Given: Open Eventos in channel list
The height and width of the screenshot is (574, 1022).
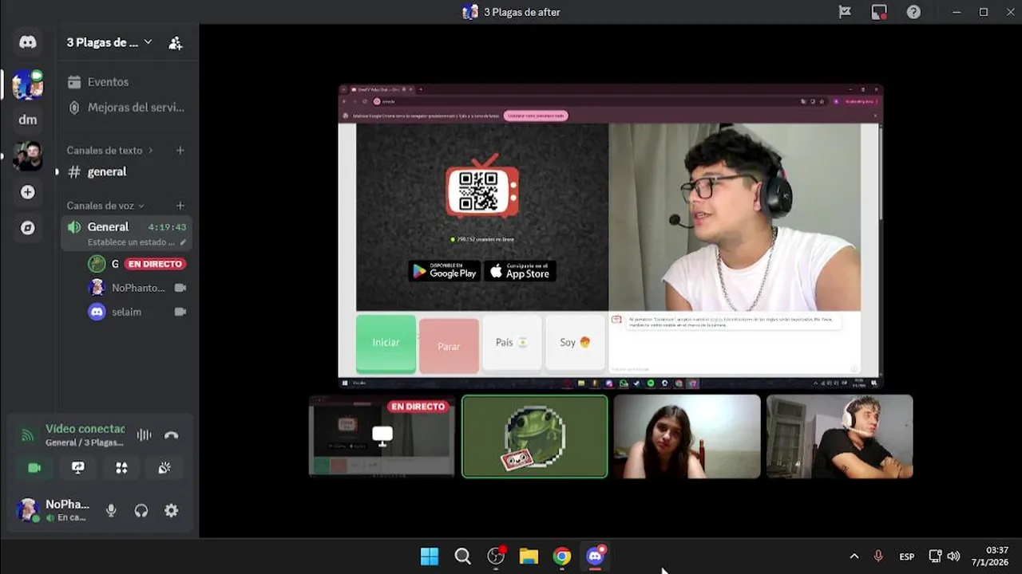Looking at the screenshot, I should (x=126, y=82).
